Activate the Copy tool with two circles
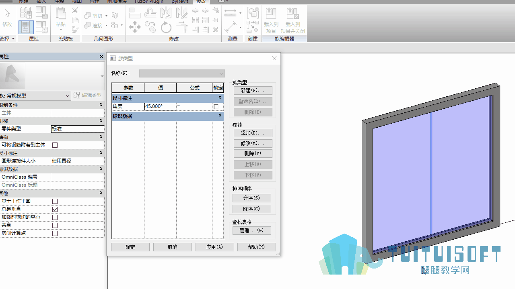Image resolution: width=515 pixels, height=289 pixels. tap(150, 27)
